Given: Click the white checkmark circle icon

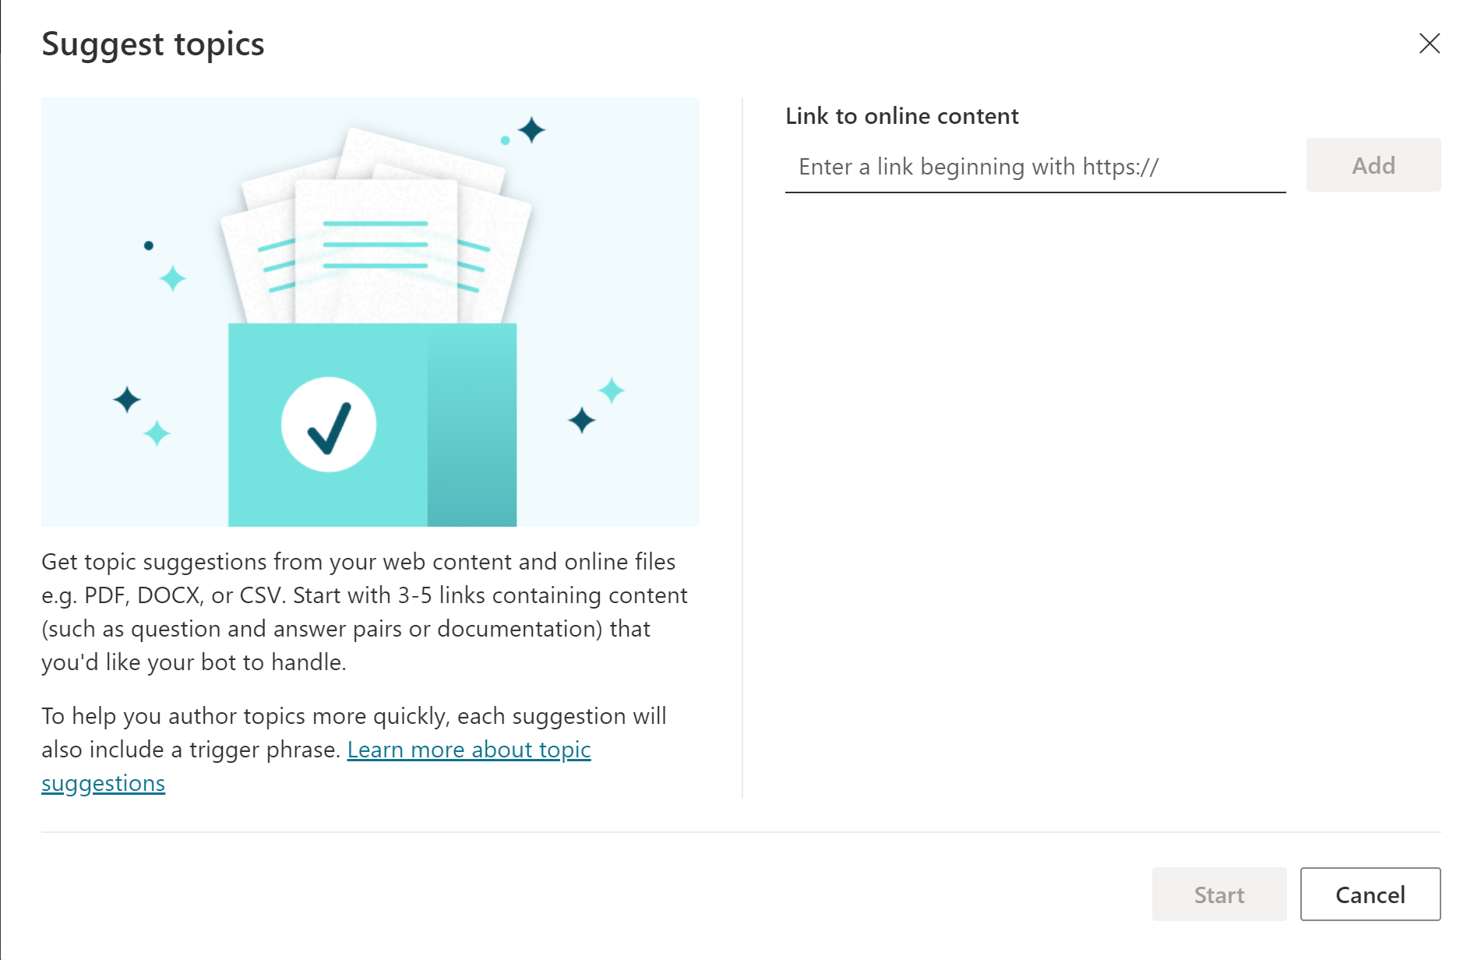Looking at the screenshot, I should [x=329, y=425].
